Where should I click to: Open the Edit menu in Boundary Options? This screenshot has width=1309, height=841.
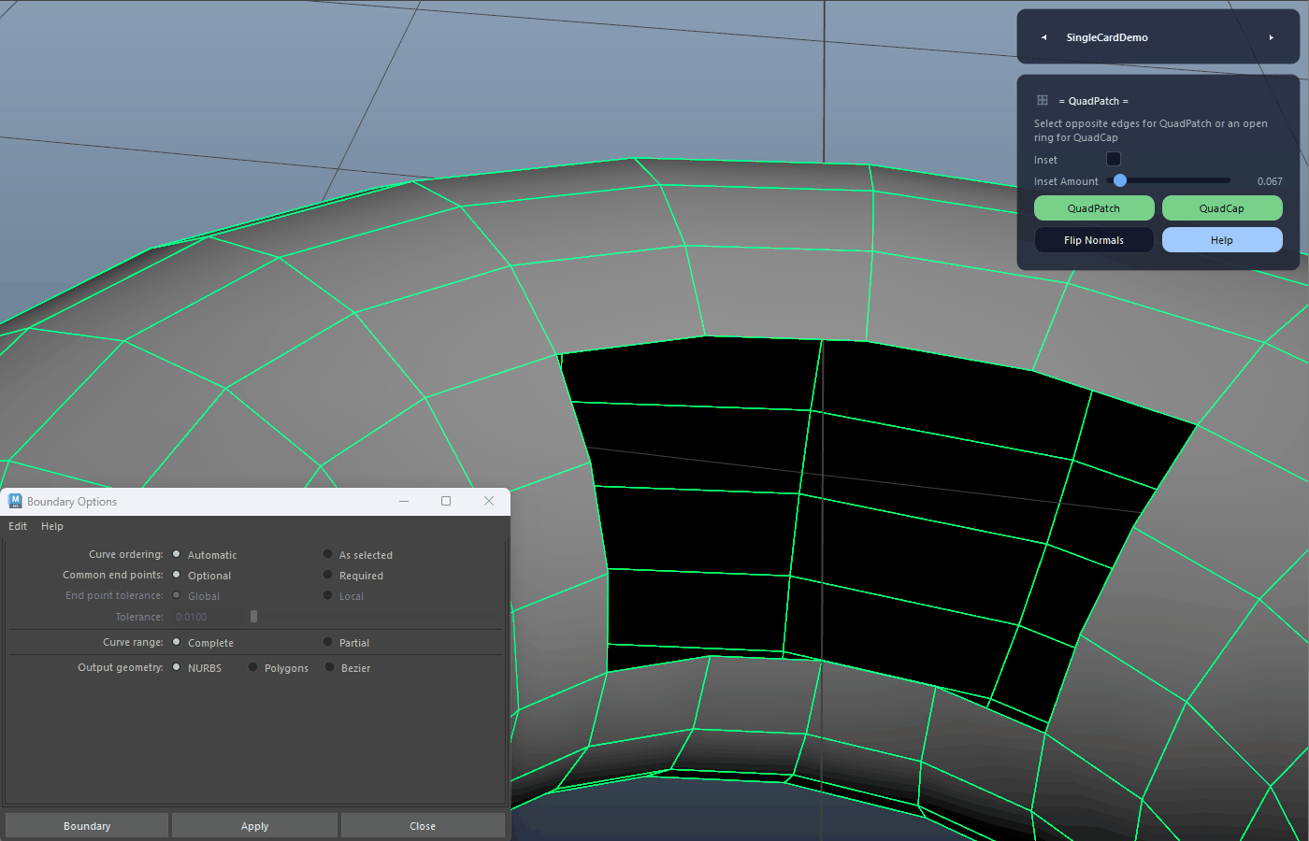click(18, 526)
